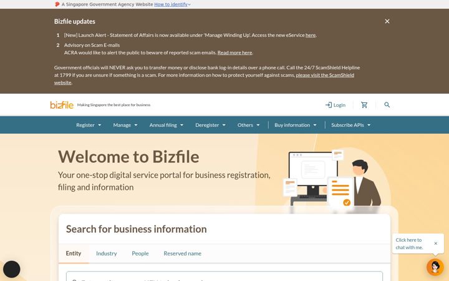This screenshot has width=449, height=281.
Task: Switch to the Reserved name tab
Action: click(x=182, y=254)
